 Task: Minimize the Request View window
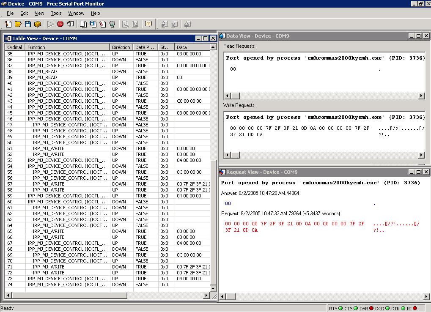(x=412, y=172)
